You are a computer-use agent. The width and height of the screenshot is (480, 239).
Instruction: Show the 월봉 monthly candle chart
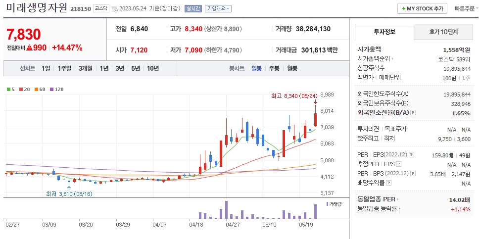click(x=292, y=68)
